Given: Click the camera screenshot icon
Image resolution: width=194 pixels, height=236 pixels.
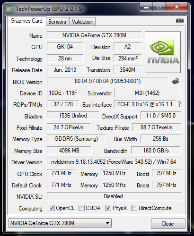Looking at the screenshot, I should point(180,21).
